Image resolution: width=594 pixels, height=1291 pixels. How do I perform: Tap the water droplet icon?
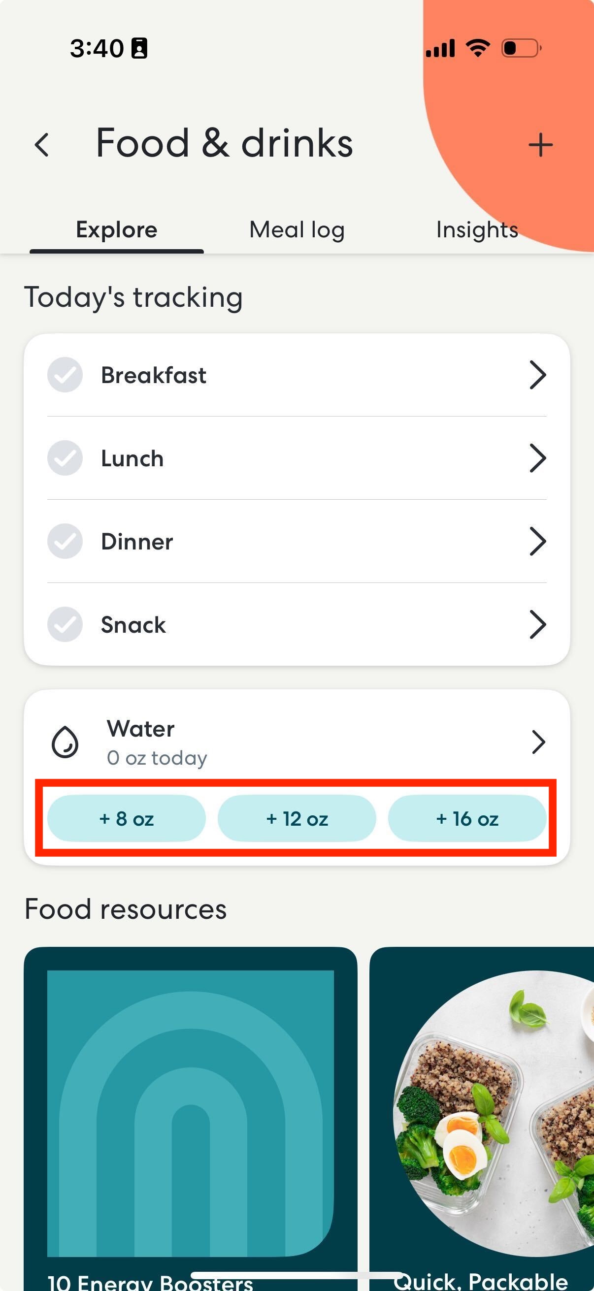click(x=65, y=742)
